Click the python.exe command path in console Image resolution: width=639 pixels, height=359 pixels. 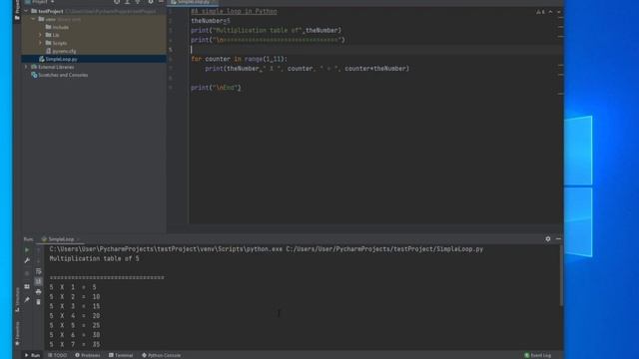[x=166, y=249]
